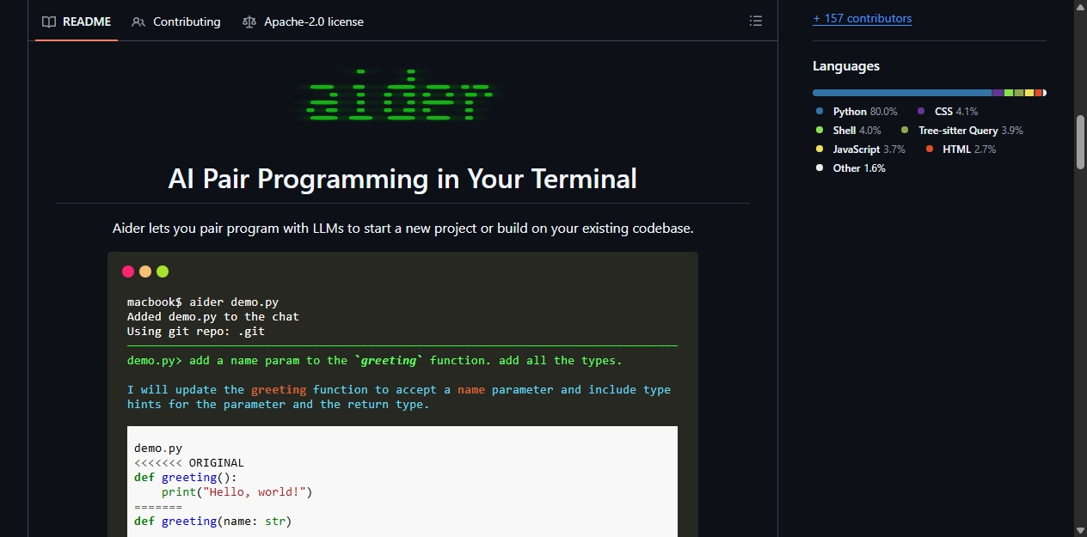Click the yellow dot in terminal demo
Screen dimensions: 1087x537
145,272
